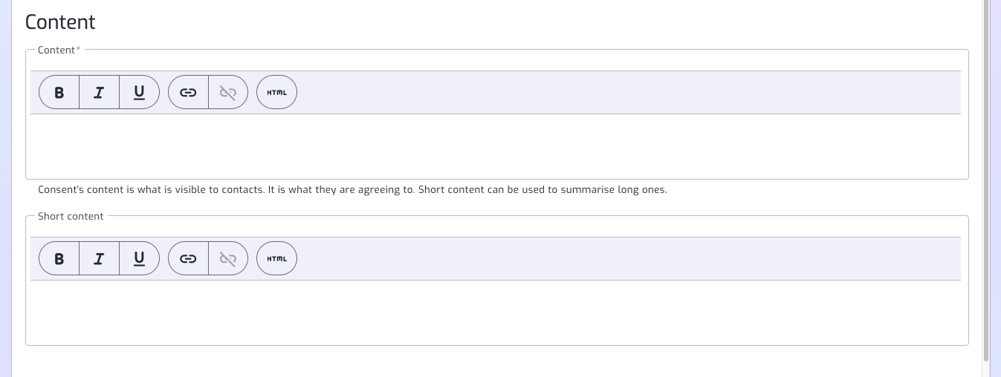The image size is (1001, 377).
Task: Toggle italic in the Short content toolbar
Action: [99, 258]
